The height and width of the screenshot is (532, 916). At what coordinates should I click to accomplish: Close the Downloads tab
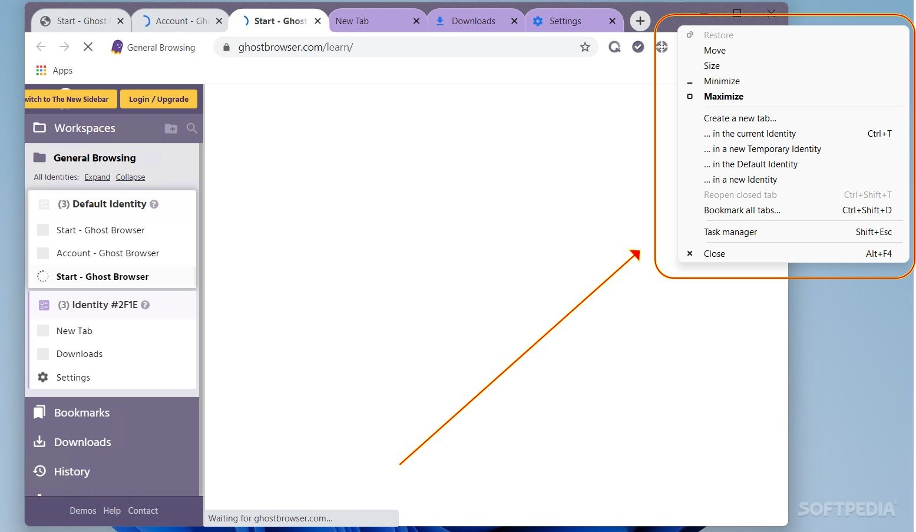(514, 21)
